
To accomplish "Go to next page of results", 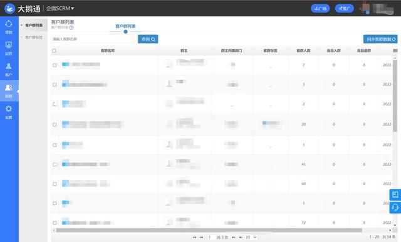I will [234, 238].
